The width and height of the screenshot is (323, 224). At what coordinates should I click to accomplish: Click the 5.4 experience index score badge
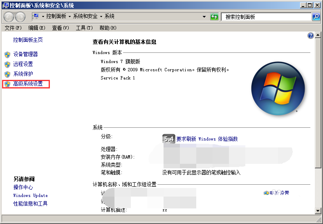(x=169, y=139)
